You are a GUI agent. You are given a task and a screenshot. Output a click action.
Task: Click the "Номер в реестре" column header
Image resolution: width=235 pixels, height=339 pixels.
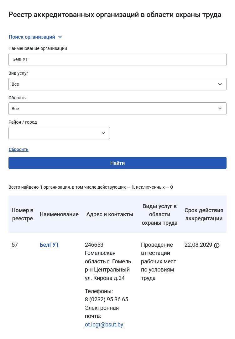23,214
